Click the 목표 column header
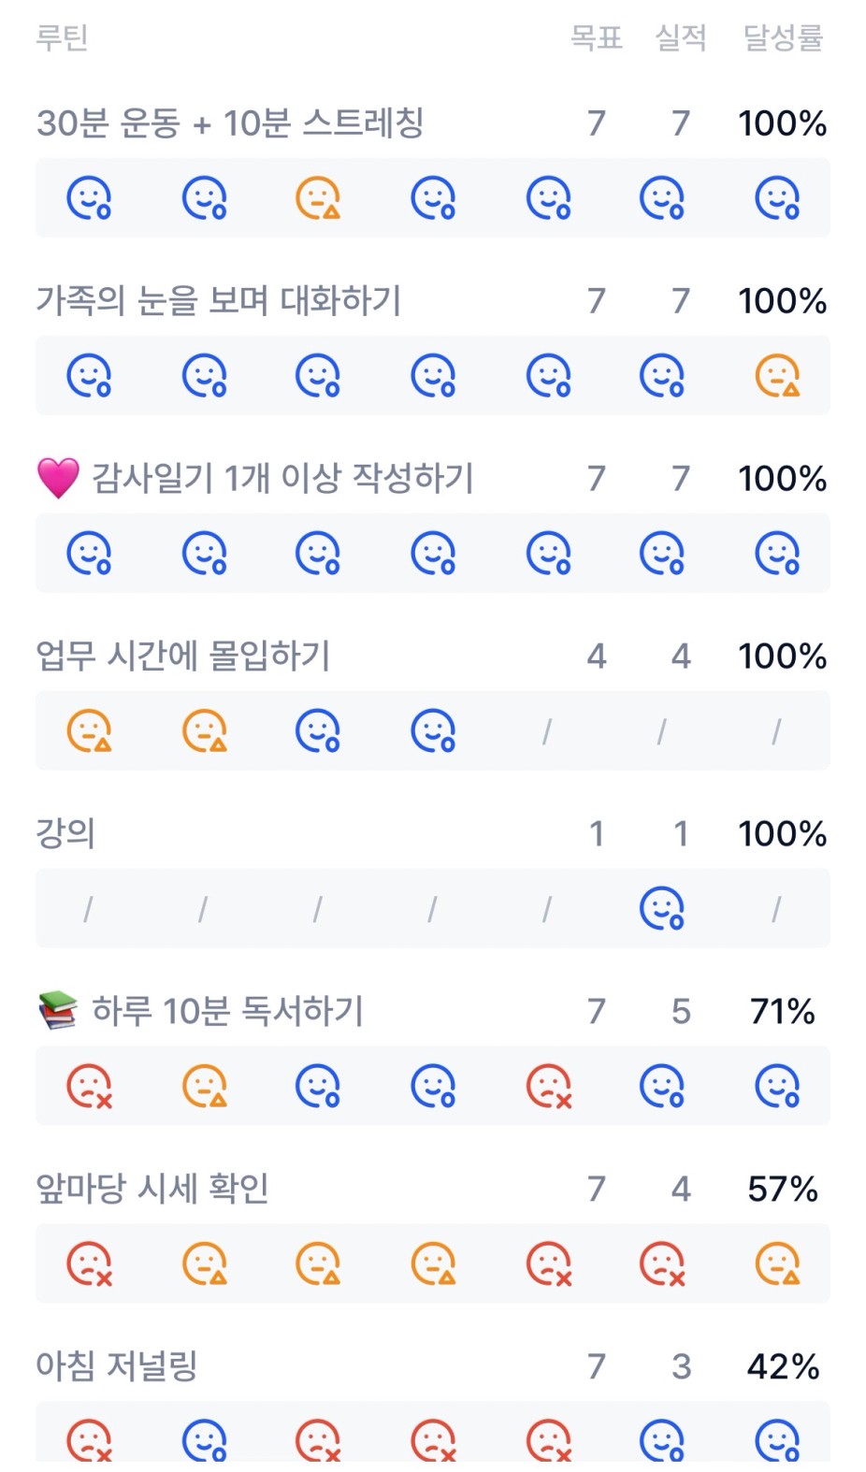 coord(597,38)
